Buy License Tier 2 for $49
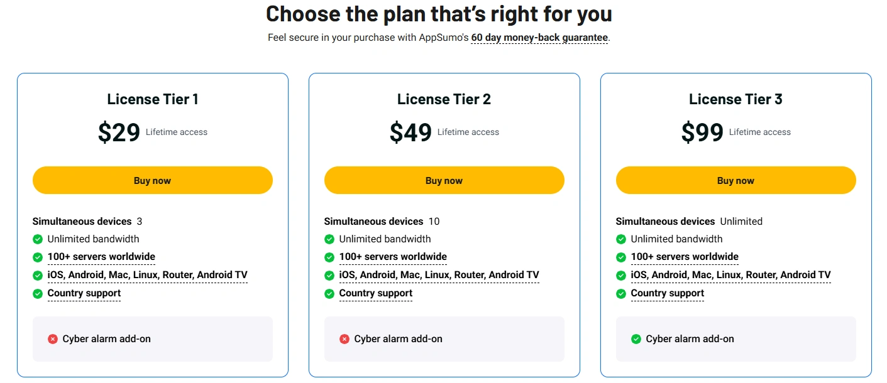 click(444, 180)
